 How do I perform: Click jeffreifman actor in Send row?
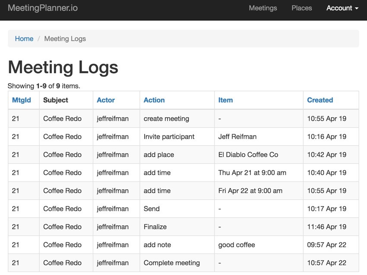[x=116, y=209]
